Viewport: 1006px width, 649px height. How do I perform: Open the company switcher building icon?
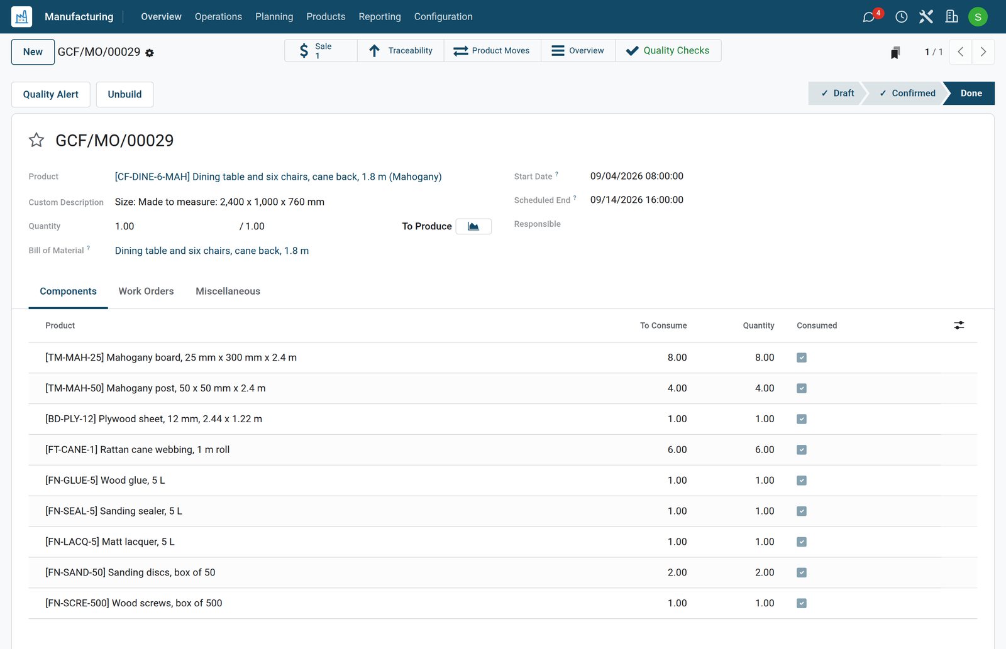click(x=952, y=17)
